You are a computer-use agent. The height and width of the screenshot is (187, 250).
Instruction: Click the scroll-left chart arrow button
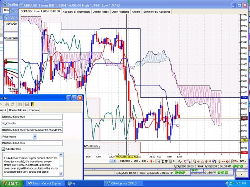111,161
